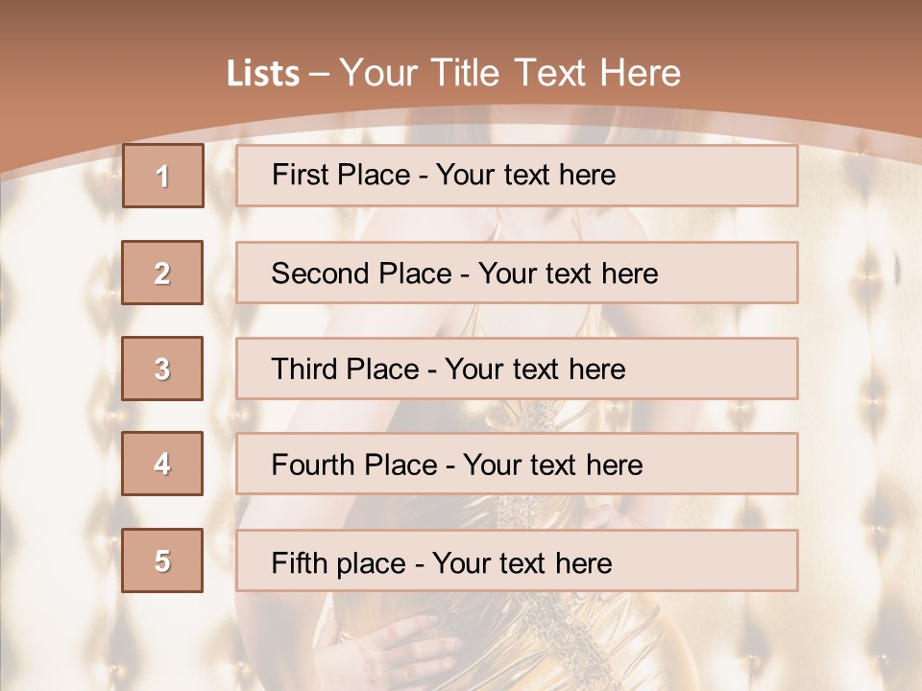Click the number 5 box
922x691 pixels.
(162, 560)
